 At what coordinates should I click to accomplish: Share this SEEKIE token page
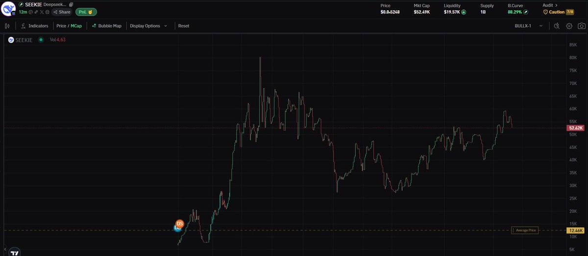coord(62,12)
